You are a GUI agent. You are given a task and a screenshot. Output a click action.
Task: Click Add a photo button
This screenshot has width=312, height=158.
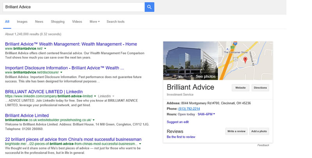[259, 131]
